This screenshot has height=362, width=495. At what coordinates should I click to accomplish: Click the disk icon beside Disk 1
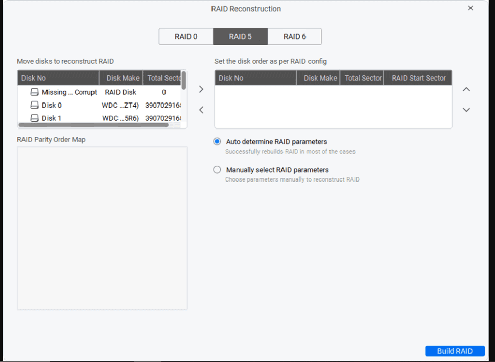(33, 118)
